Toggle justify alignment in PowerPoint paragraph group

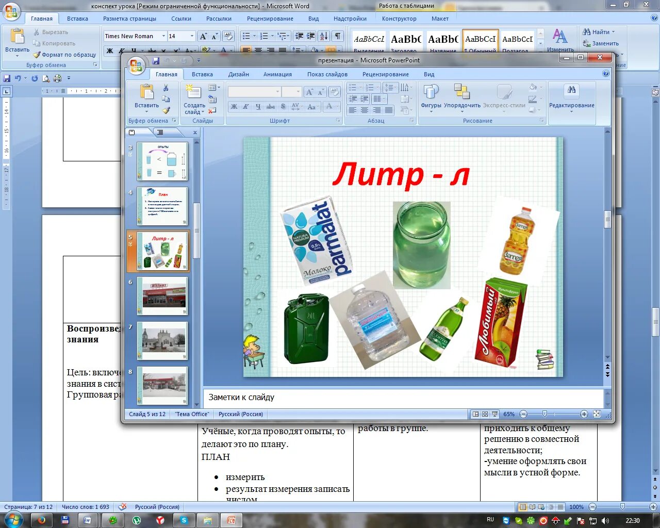(389, 110)
